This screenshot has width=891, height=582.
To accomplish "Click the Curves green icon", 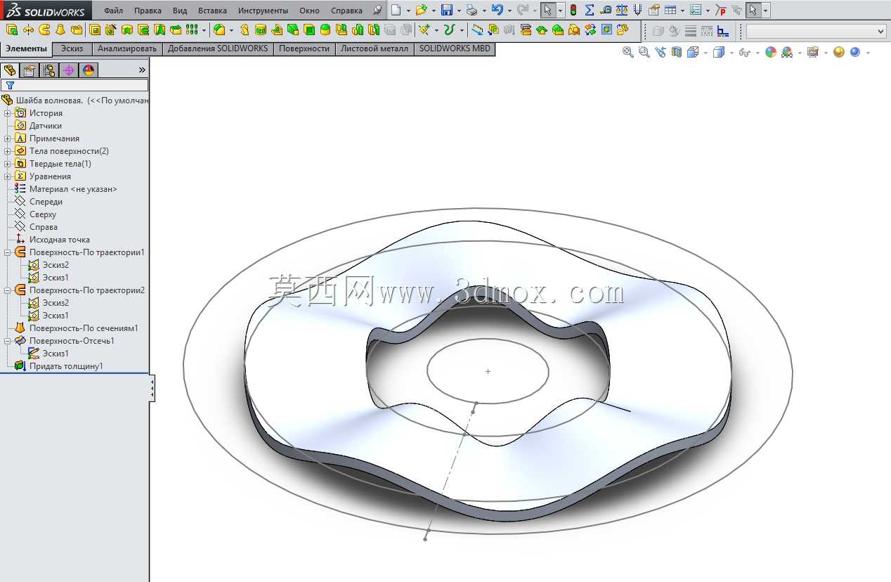I will click(x=450, y=30).
